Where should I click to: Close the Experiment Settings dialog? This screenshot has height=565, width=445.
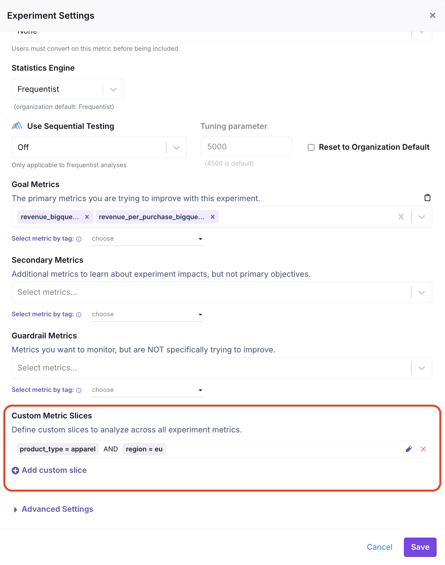coord(432,15)
